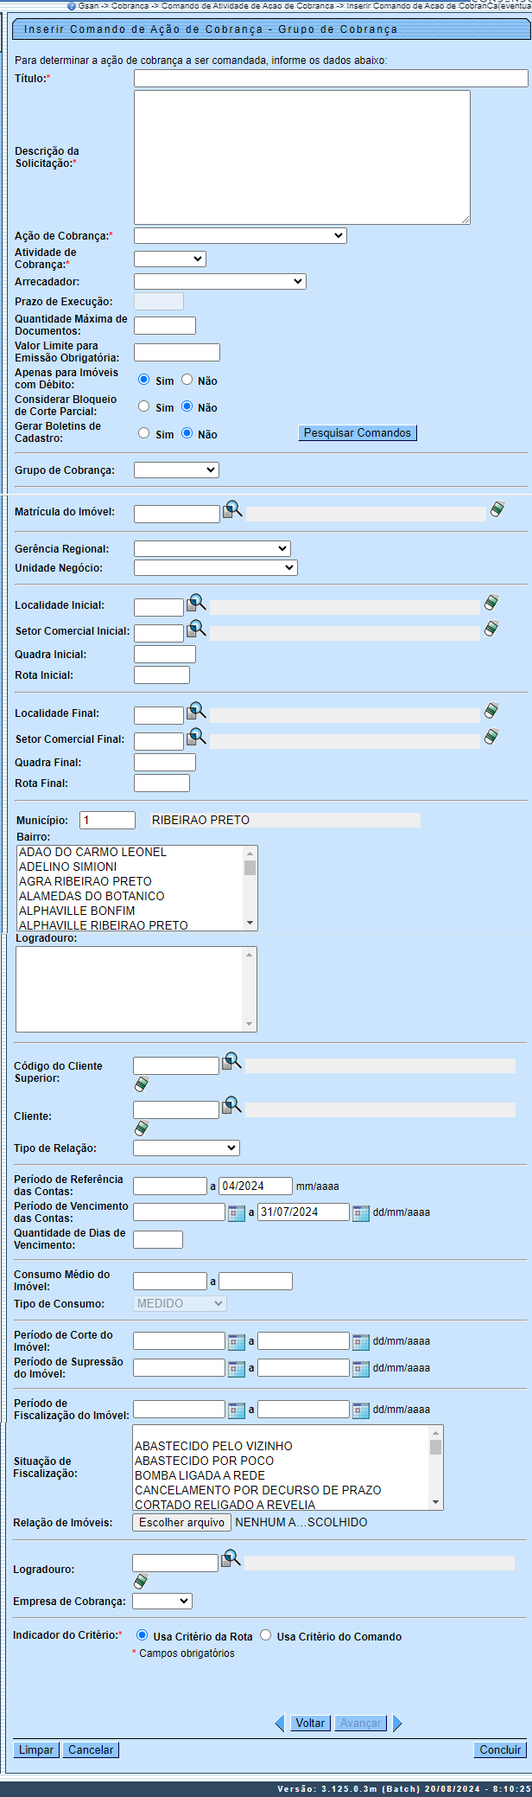Search Setor Comercial Final via magnifier
Image resolution: width=532 pixels, height=1797 pixels.
(x=196, y=737)
